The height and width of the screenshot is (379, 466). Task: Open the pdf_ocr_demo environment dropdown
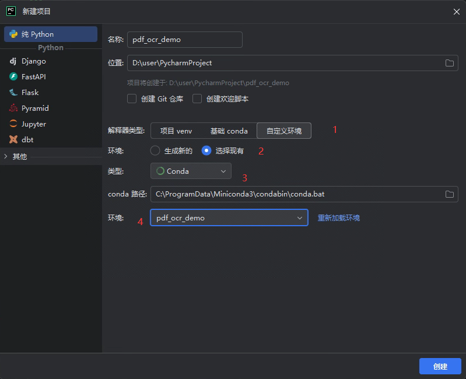point(229,217)
